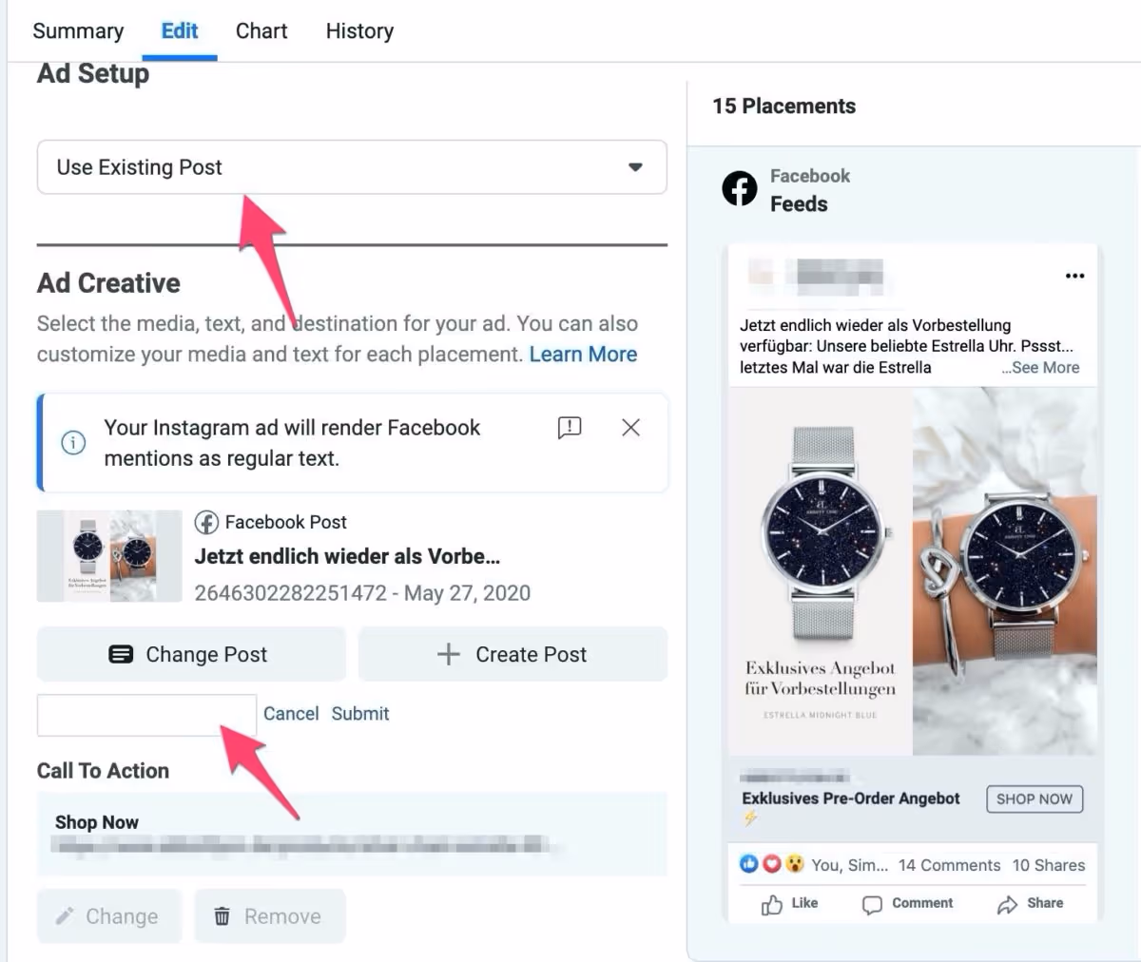The height and width of the screenshot is (962, 1141).
Task: Click the Change Post button
Action: coord(191,654)
